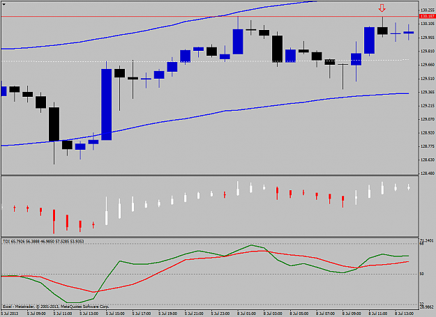Click the 71.2401 TDI scale maximum label
The height and width of the screenshot is (317, 436).
click(427, 240)
